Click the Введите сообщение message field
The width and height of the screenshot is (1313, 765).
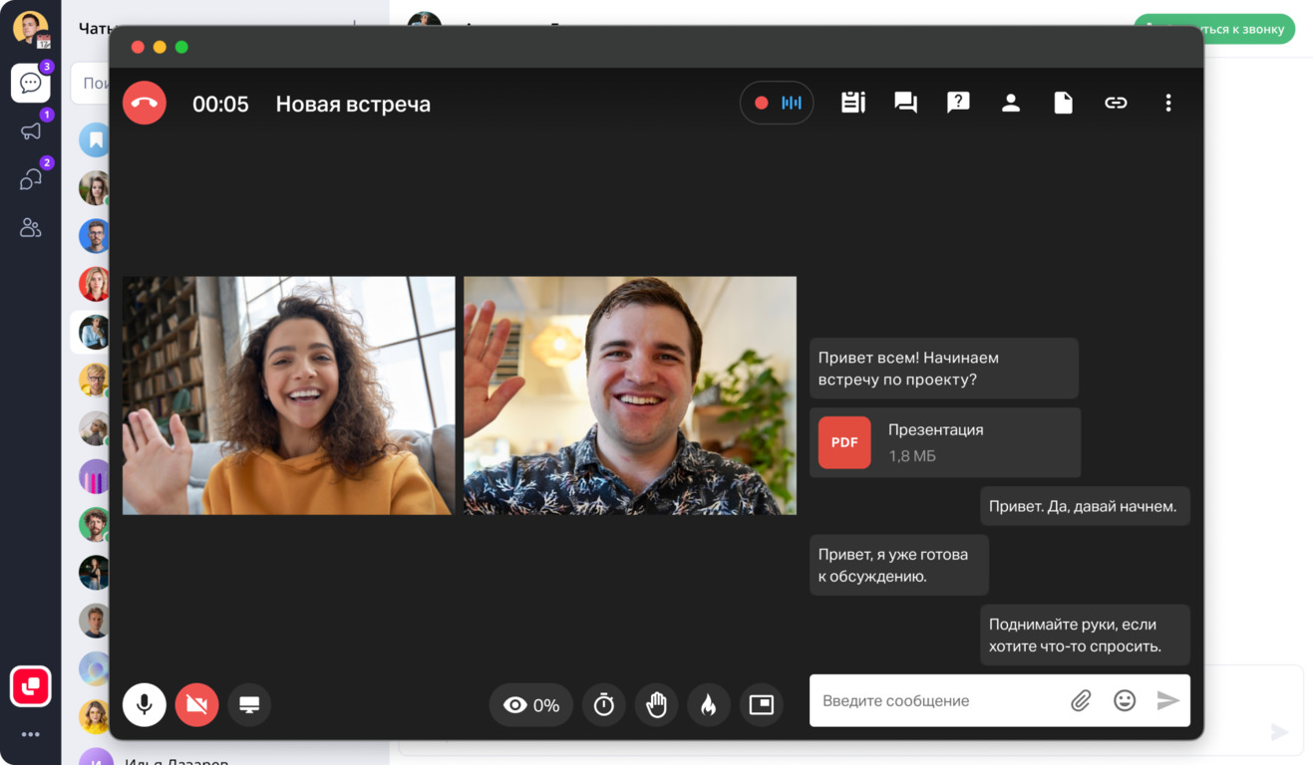tap(937, 701)
